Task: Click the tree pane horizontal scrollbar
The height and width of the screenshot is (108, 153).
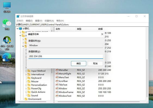Action: click(32, 102)
